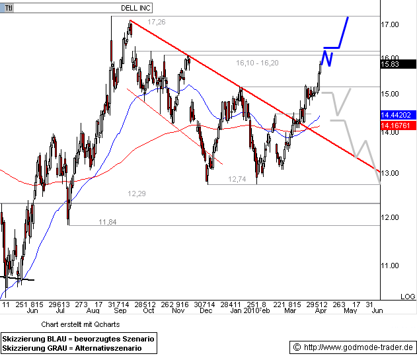Click the 12,29 price level label
The width and height of the screenshot is (417, 356).
(137, 194)
